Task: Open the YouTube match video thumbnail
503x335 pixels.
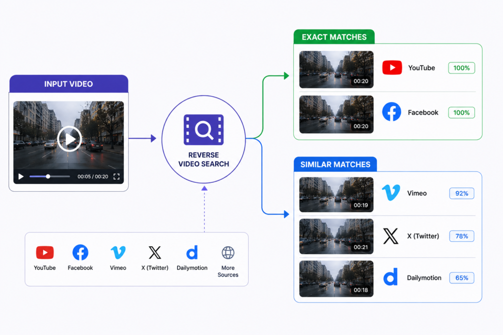Action: pos(336,70)
